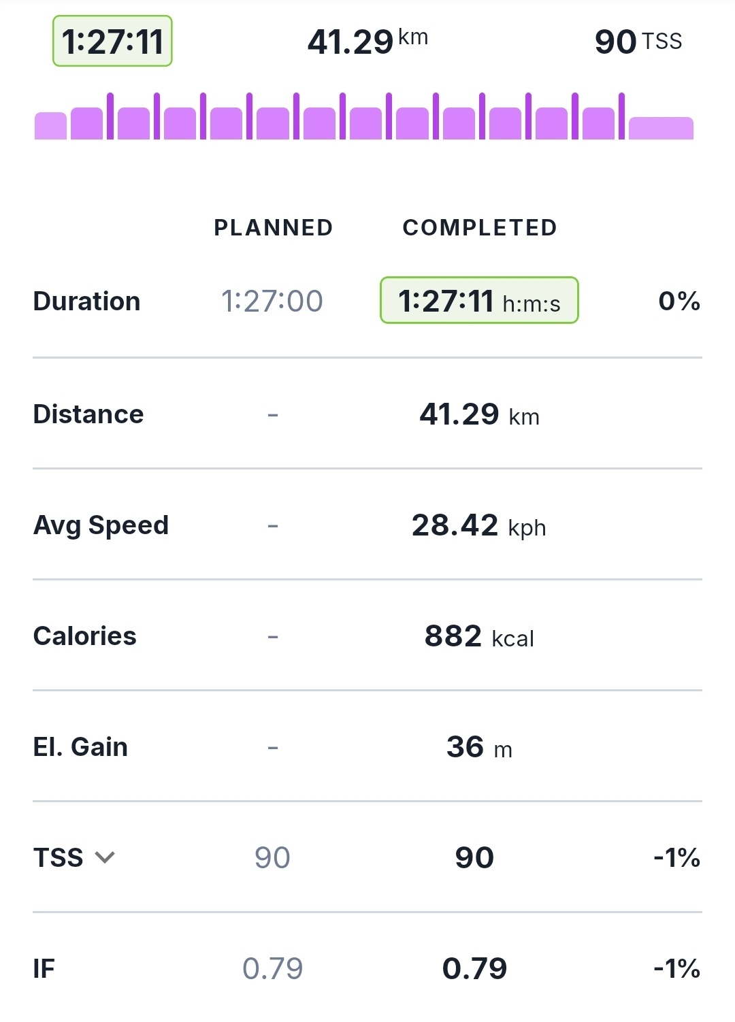Edit the El. Gain 36 m value
Image resolution: width=735 pixels, height=1022 pixels.
pyautogui.click(x=479, y=747)
